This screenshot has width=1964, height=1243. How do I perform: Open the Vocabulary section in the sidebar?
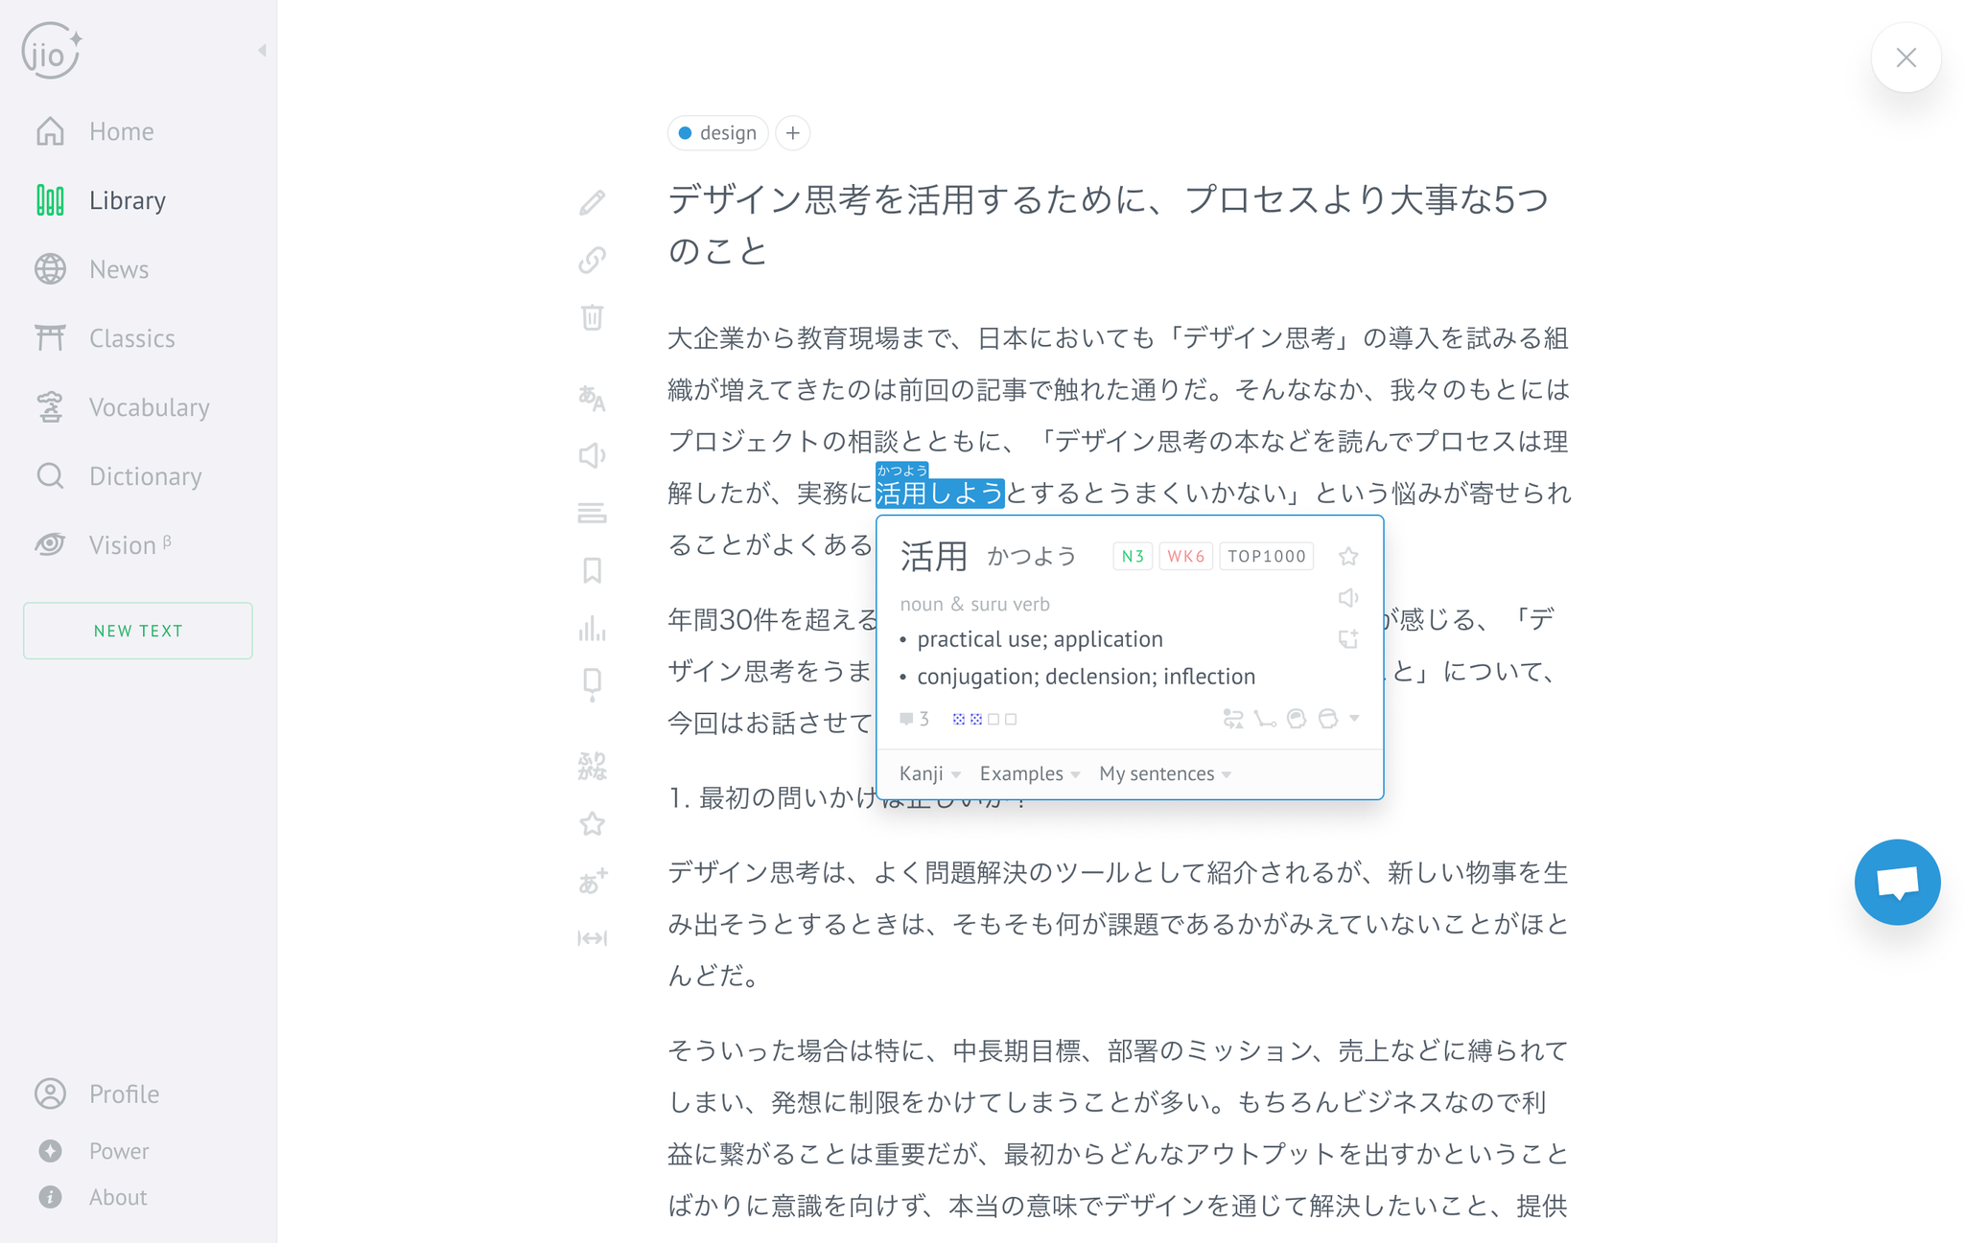pyautogui.click(x=150, y=406)
